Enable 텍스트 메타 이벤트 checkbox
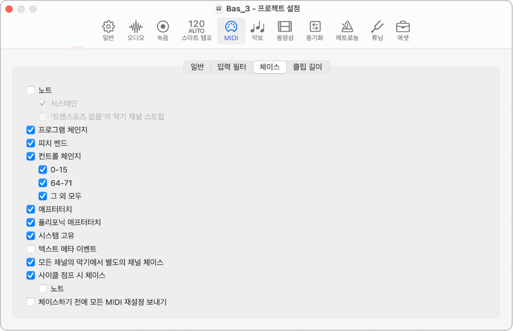Image resolution: width=513 pixels, height=331 pixels. coord(30,249)
